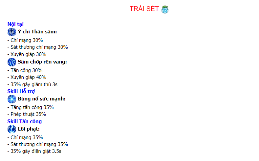Click the 35% gây điện giật 3.5s line
Viewport: 259px width, 161px height.
point(34,151)
